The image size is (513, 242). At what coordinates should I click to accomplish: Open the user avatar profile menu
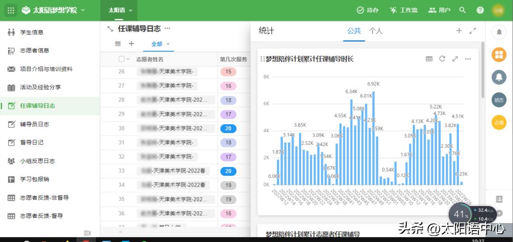click(x=499, y=10)
